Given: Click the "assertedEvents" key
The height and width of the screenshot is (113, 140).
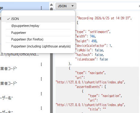Looking at the screenshot, I should pos(88,87).
